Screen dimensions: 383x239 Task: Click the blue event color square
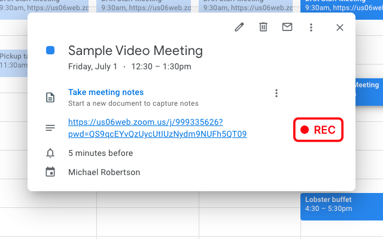[51, 51]
